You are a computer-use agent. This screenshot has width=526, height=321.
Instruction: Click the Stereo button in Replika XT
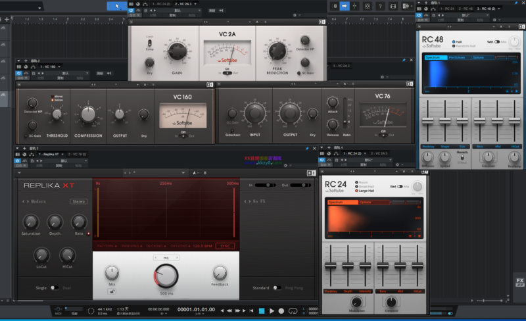[x=79, y=201]
